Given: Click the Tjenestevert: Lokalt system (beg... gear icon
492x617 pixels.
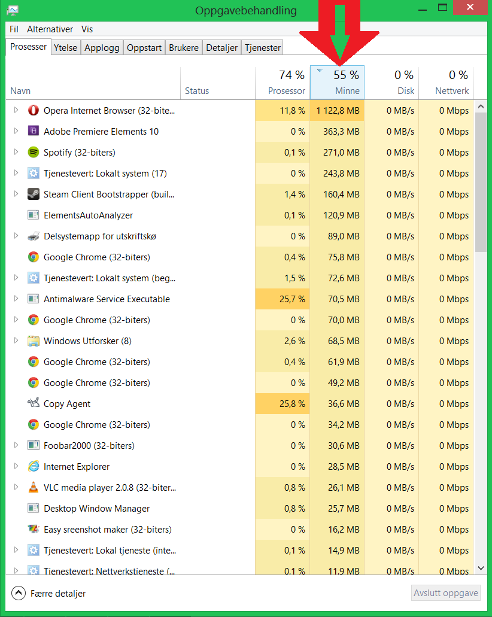Looking at the screenshot, I should point(34,278).
